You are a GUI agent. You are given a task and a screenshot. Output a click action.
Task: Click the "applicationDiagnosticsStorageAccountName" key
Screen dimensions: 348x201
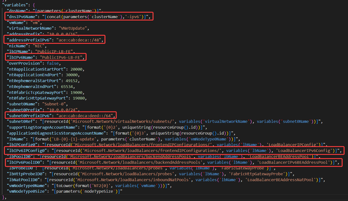click(57, 133)
